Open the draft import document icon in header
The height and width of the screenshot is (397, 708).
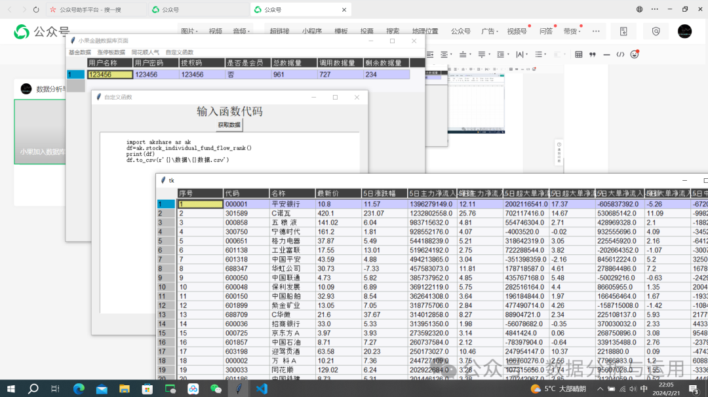[x=623, y=31]
